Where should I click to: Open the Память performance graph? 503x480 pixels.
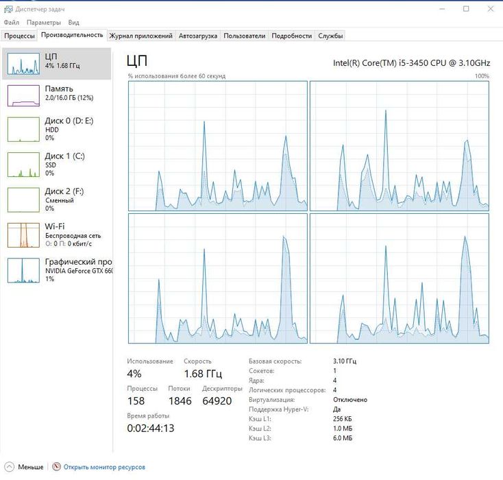point(57,96)
